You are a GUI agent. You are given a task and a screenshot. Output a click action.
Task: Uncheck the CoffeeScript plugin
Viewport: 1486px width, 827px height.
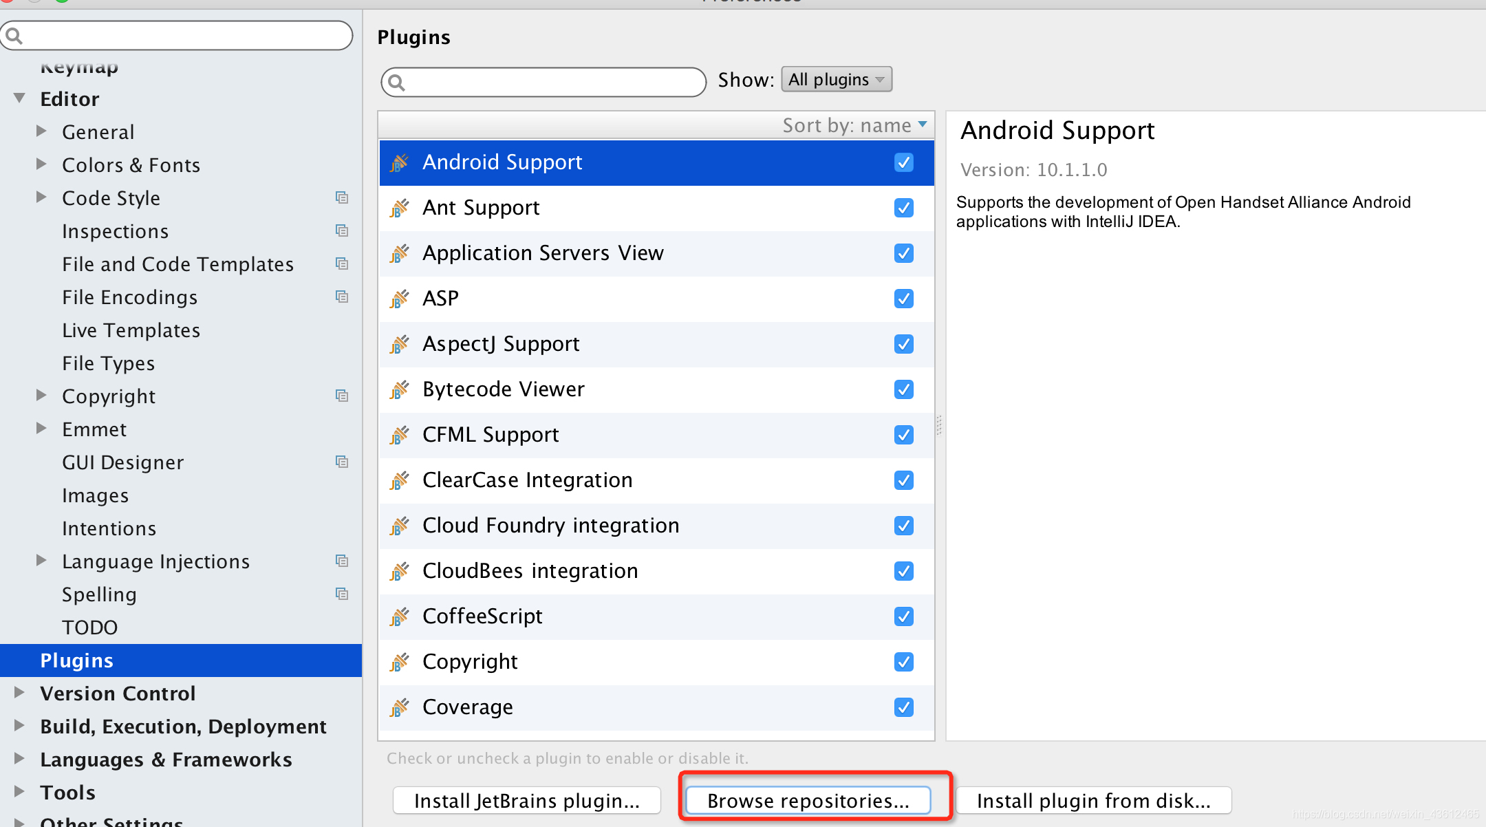coord(904,616)
